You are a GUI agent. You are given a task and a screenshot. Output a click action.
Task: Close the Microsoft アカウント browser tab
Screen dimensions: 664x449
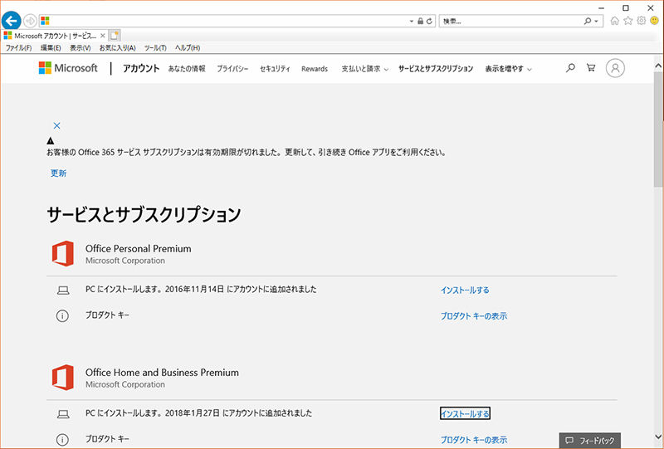point(102,36)
